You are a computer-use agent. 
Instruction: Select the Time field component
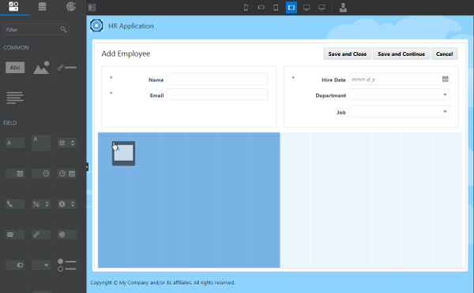41,173
